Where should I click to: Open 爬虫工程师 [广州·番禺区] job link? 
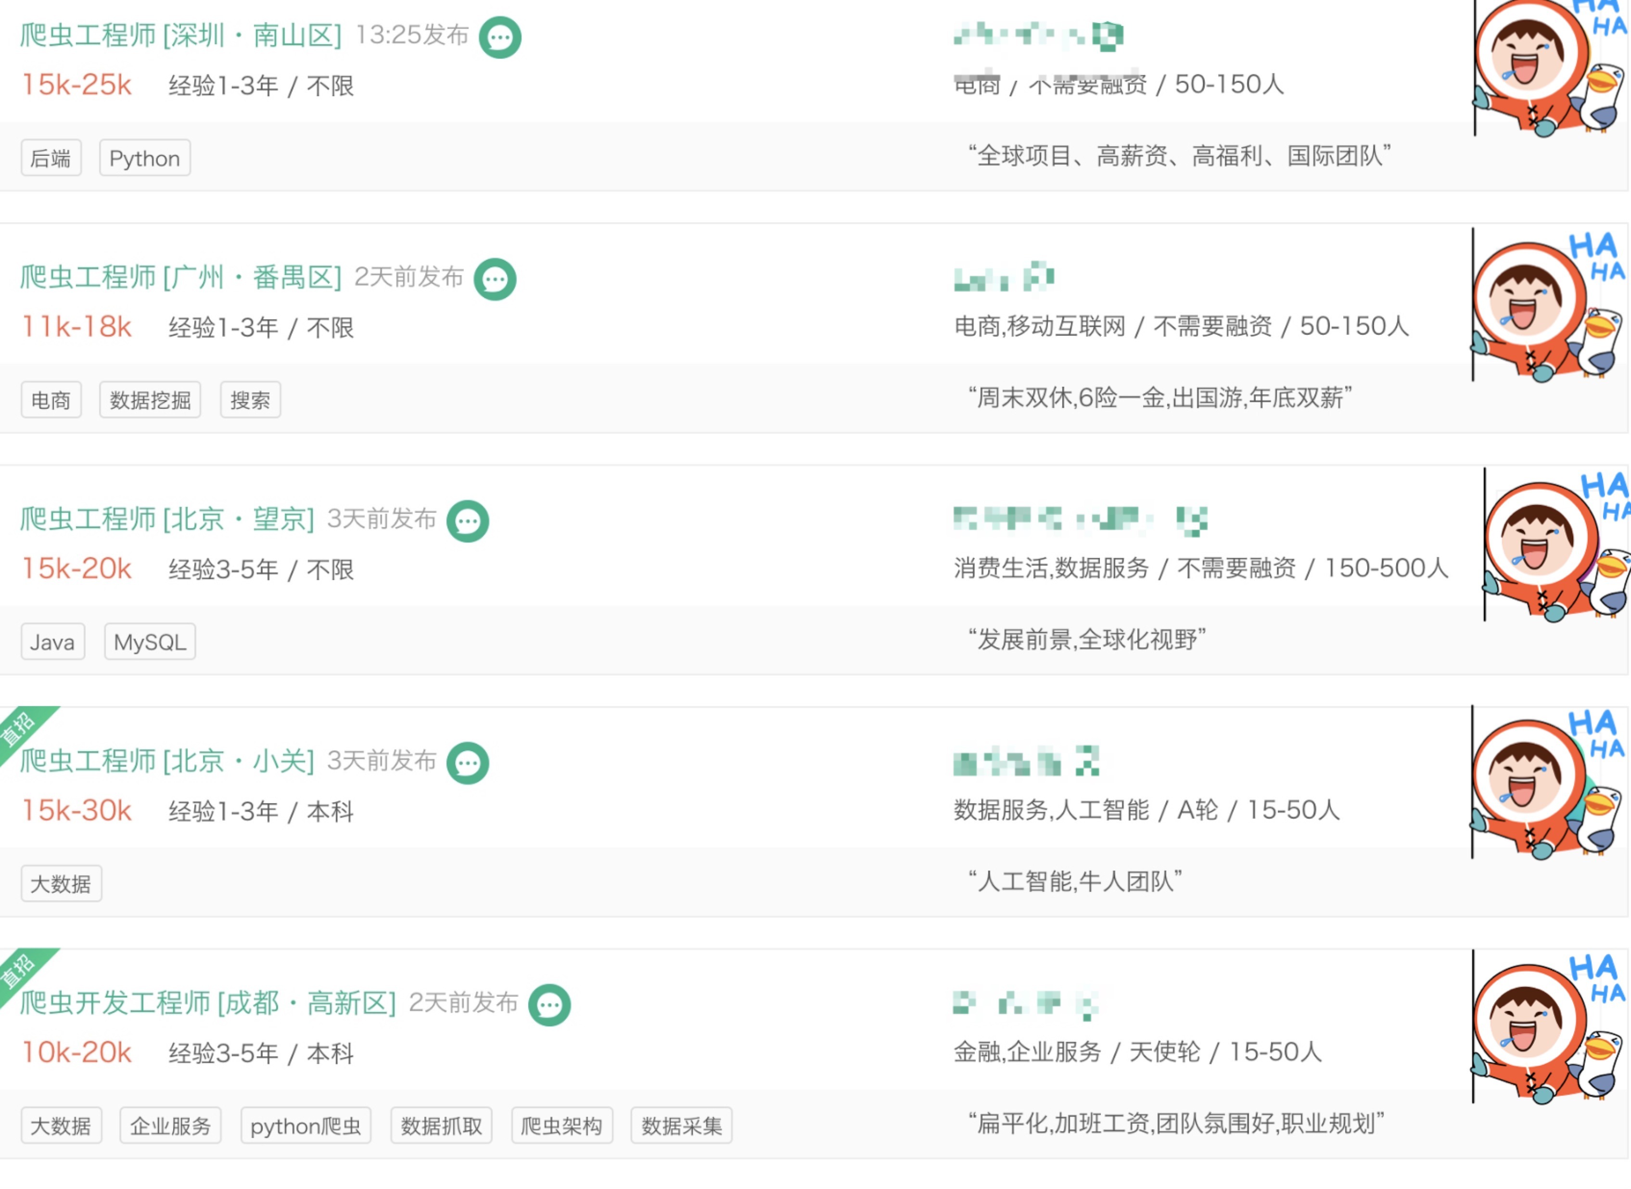coord(181,277)
